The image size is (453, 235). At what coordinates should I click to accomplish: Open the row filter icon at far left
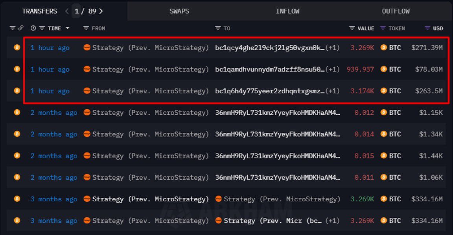click(13, 28)
